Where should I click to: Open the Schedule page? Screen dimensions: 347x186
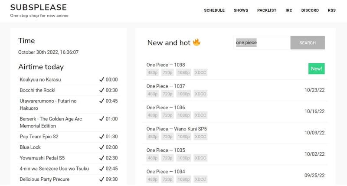(x=214, y=10)
